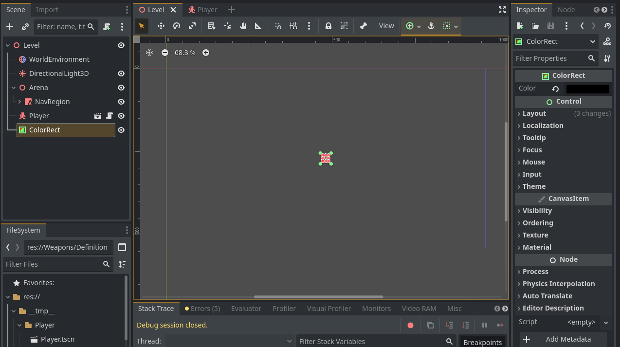Select the Move tool in the canvas toolbar

pyautogui.click(x=161, y=26)
